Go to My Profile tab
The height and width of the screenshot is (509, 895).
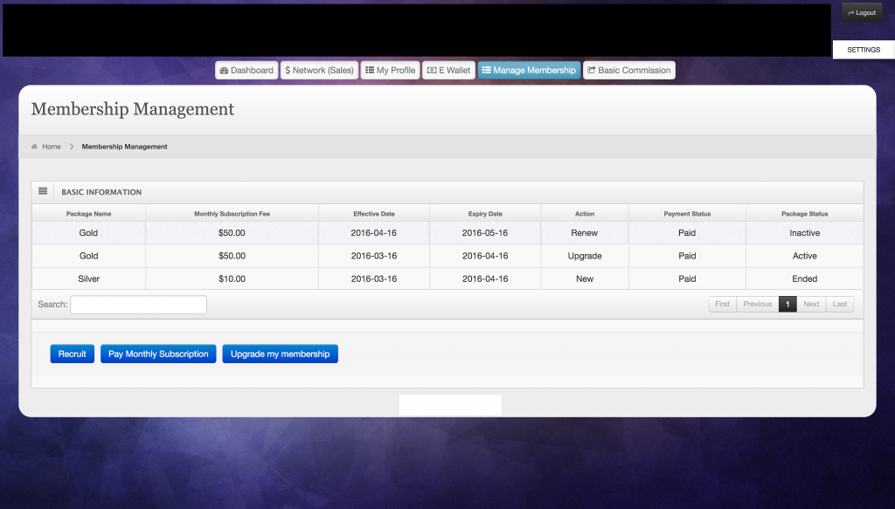tap(390, 71)
